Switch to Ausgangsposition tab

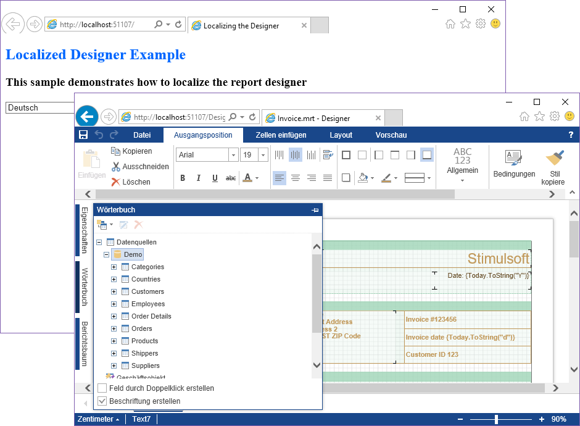(x=203, y=135)
